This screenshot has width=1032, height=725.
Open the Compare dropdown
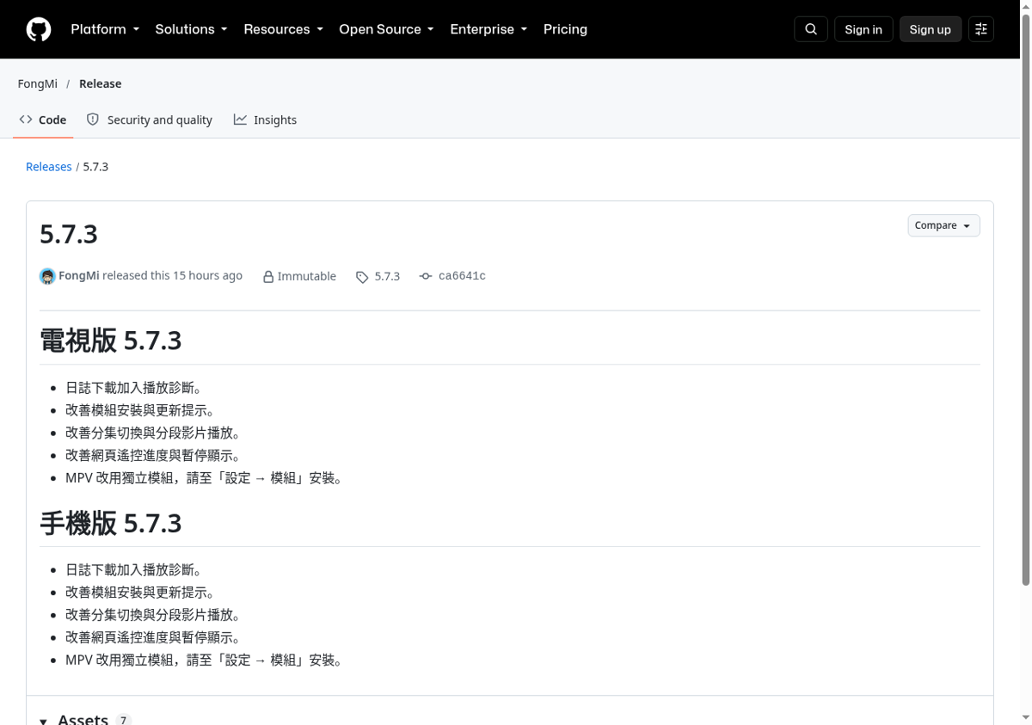[x=943, y=225]
